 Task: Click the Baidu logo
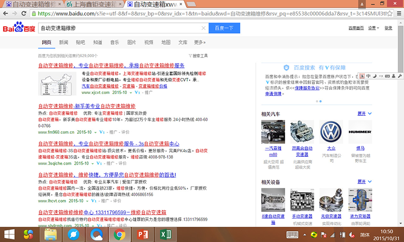(x=19, y=28)
